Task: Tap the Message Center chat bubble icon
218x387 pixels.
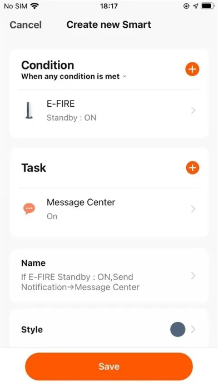Action: (x=29, y=209)
